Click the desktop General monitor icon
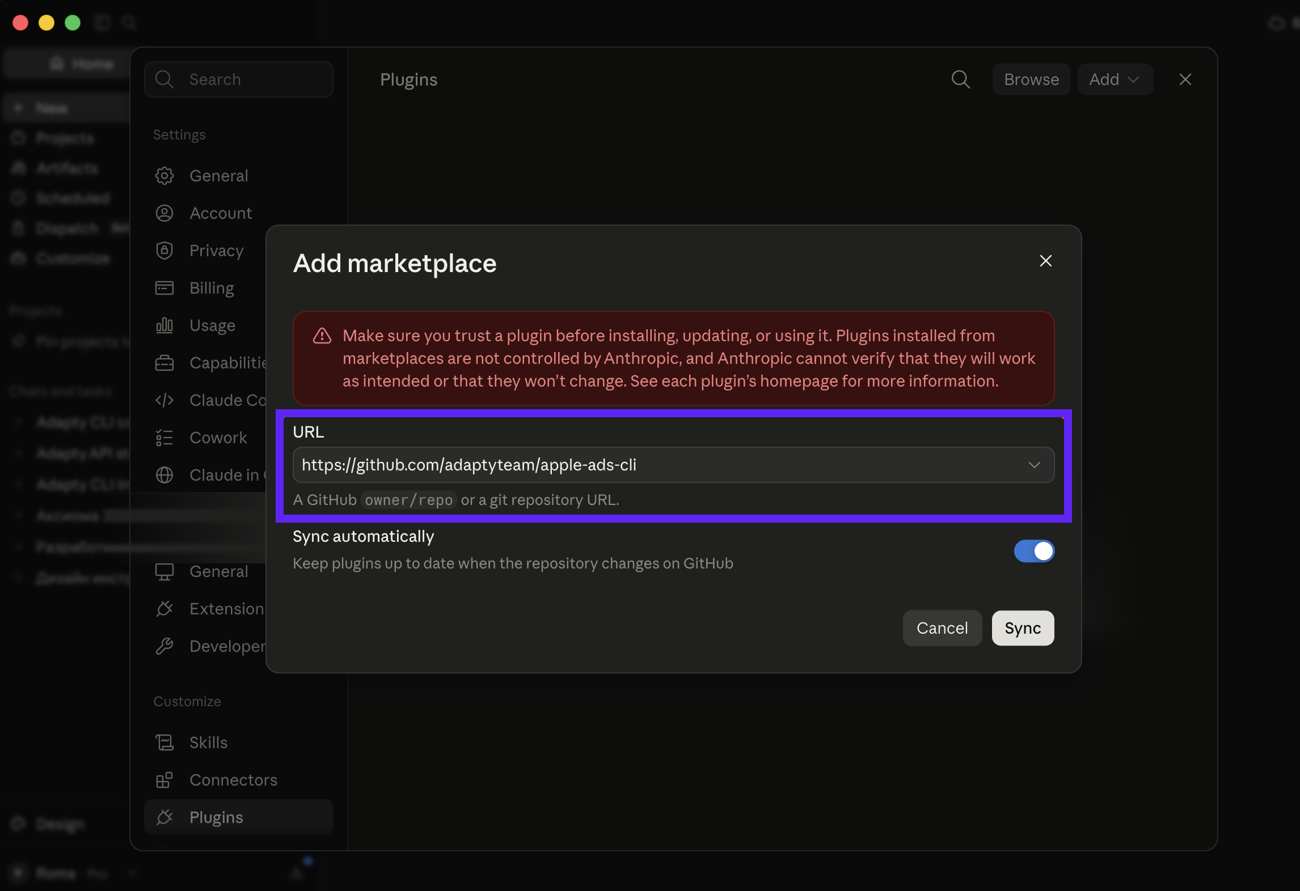 point(164,571)
